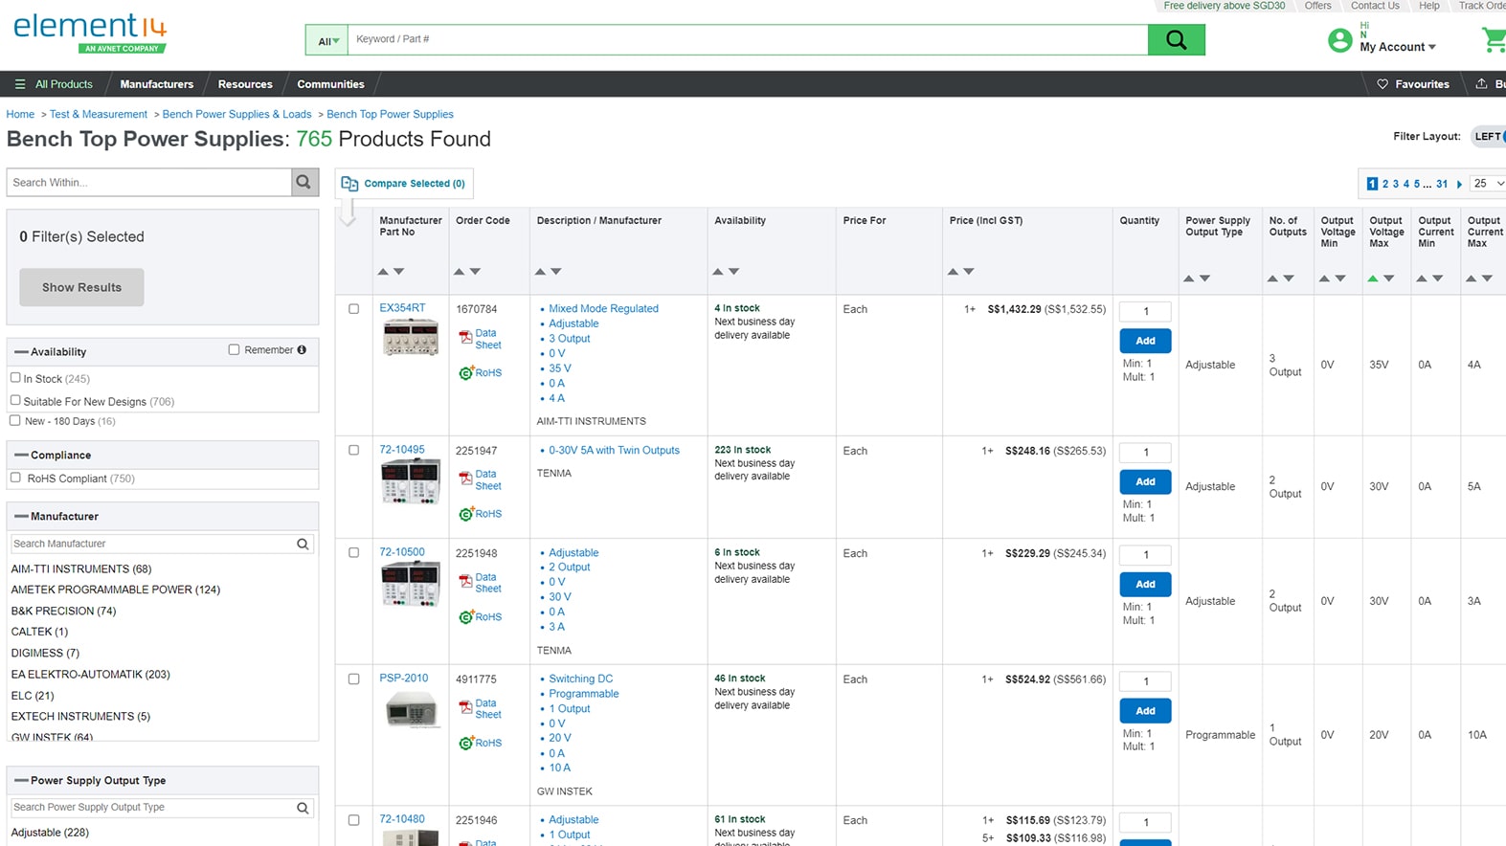Click the Power Supply Output Type search icon

[303, 808]
